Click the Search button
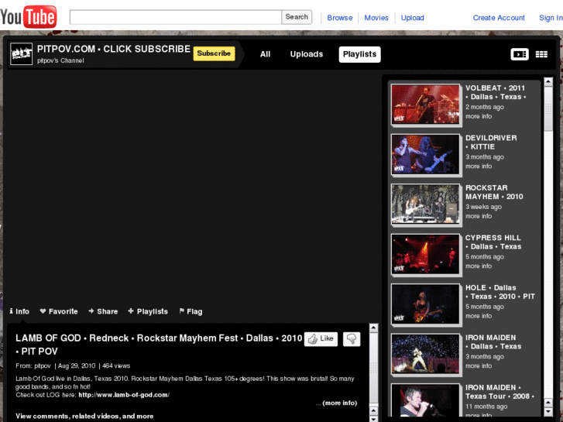563x422 pixels. pyautogui.click(x=297, y=17)
